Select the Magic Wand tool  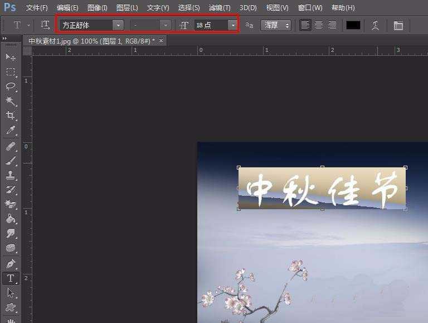tap(11, 101)
